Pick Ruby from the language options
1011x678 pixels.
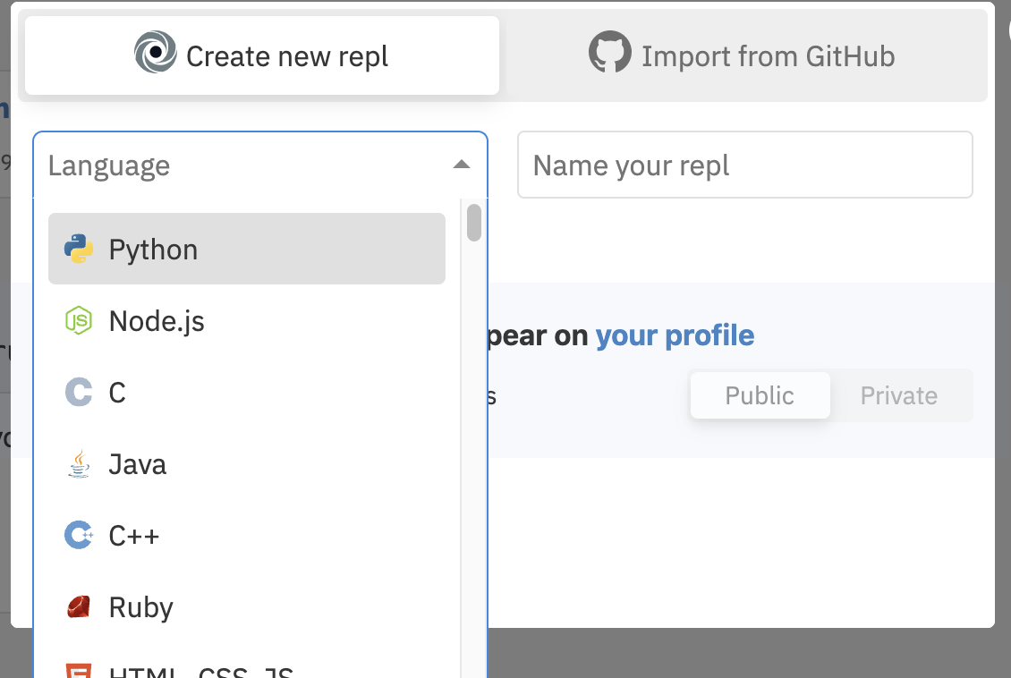[141, 607]
